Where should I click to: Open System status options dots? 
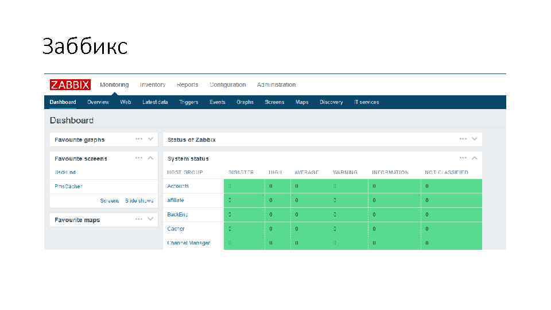point(463,158)
